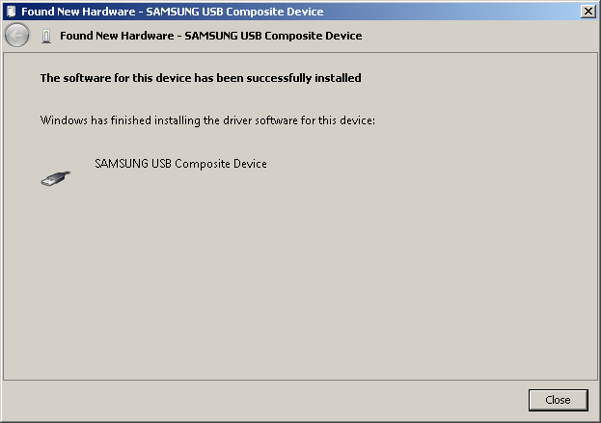Click the word 'installed' ending the bold heading

338,78
